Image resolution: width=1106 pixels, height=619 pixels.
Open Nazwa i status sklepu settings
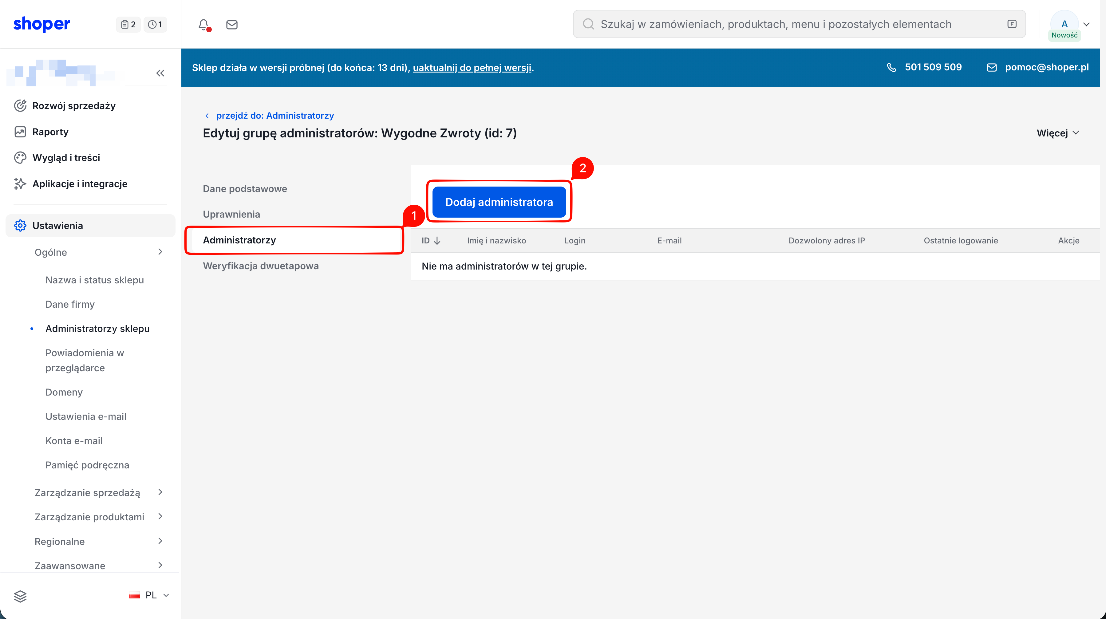tap(94, 280)
